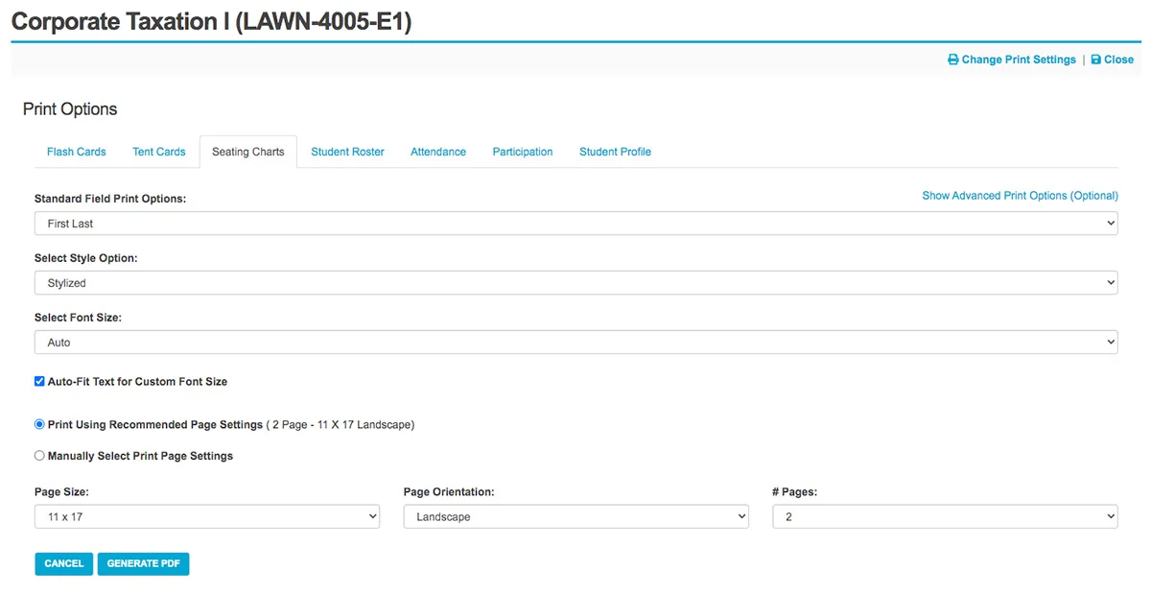Show Advanced Print Options link

[x=1020, y=196]
